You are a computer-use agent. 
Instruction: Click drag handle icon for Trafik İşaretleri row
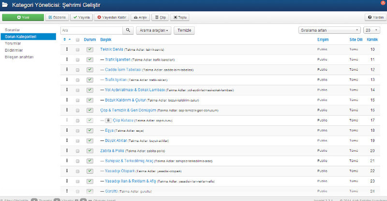(67, 60)
